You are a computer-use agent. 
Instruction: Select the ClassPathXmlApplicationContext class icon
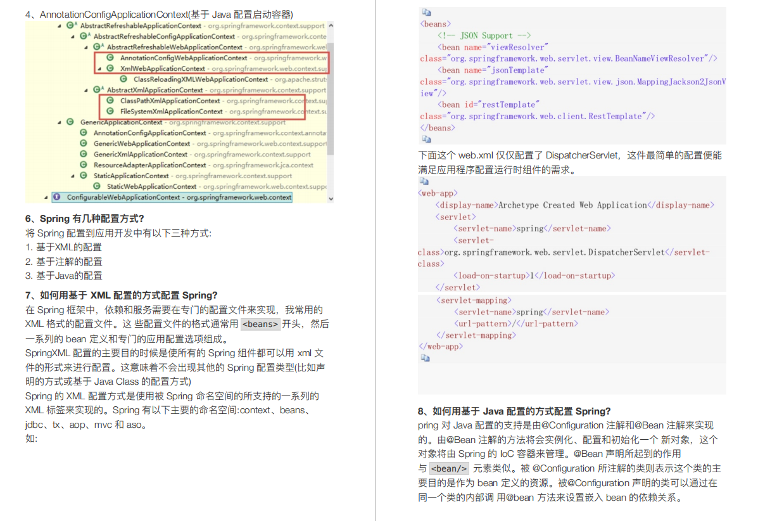[x=111, y=101]
